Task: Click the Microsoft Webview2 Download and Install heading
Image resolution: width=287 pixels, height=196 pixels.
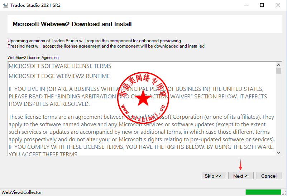Action: point(72,24)
